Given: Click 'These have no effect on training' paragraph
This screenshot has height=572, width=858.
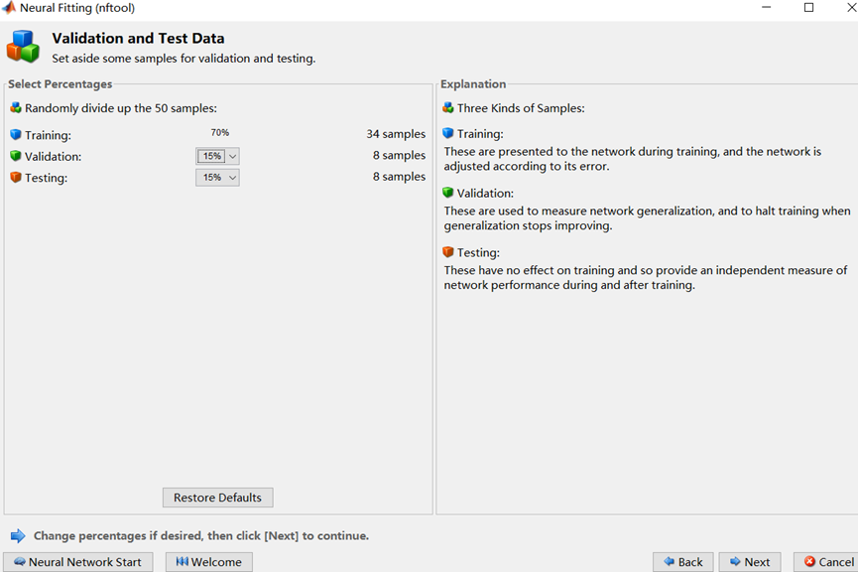Looking at the screenshot, I should click(x=646, y=277).
